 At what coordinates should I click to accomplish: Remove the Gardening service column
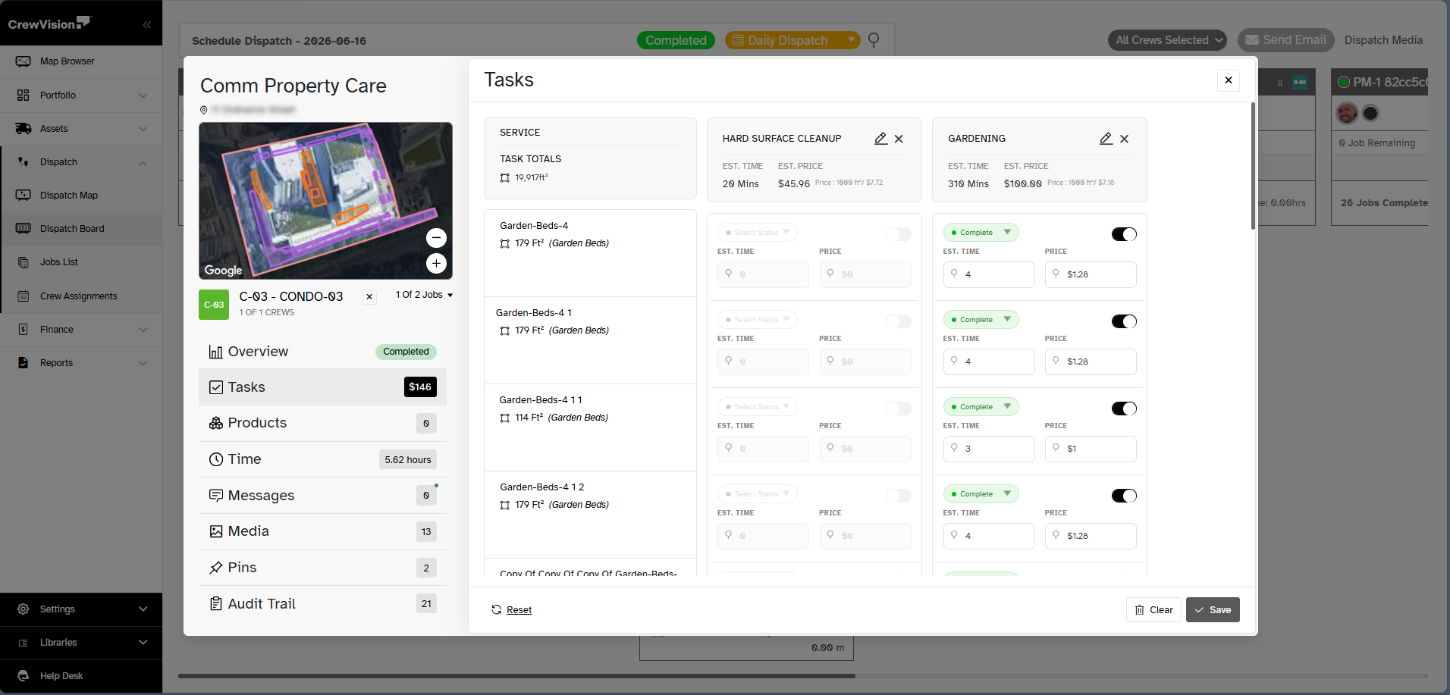[x=1124, y=139]
